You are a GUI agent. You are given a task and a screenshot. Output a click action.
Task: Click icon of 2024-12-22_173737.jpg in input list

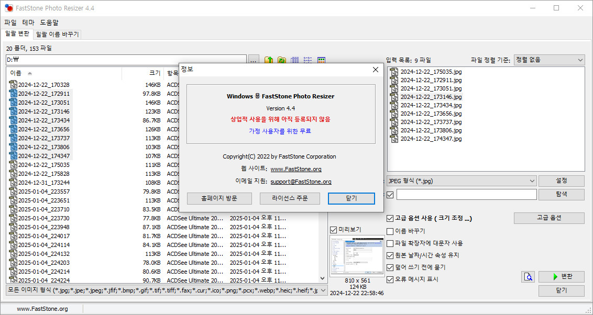coord(394,121)
